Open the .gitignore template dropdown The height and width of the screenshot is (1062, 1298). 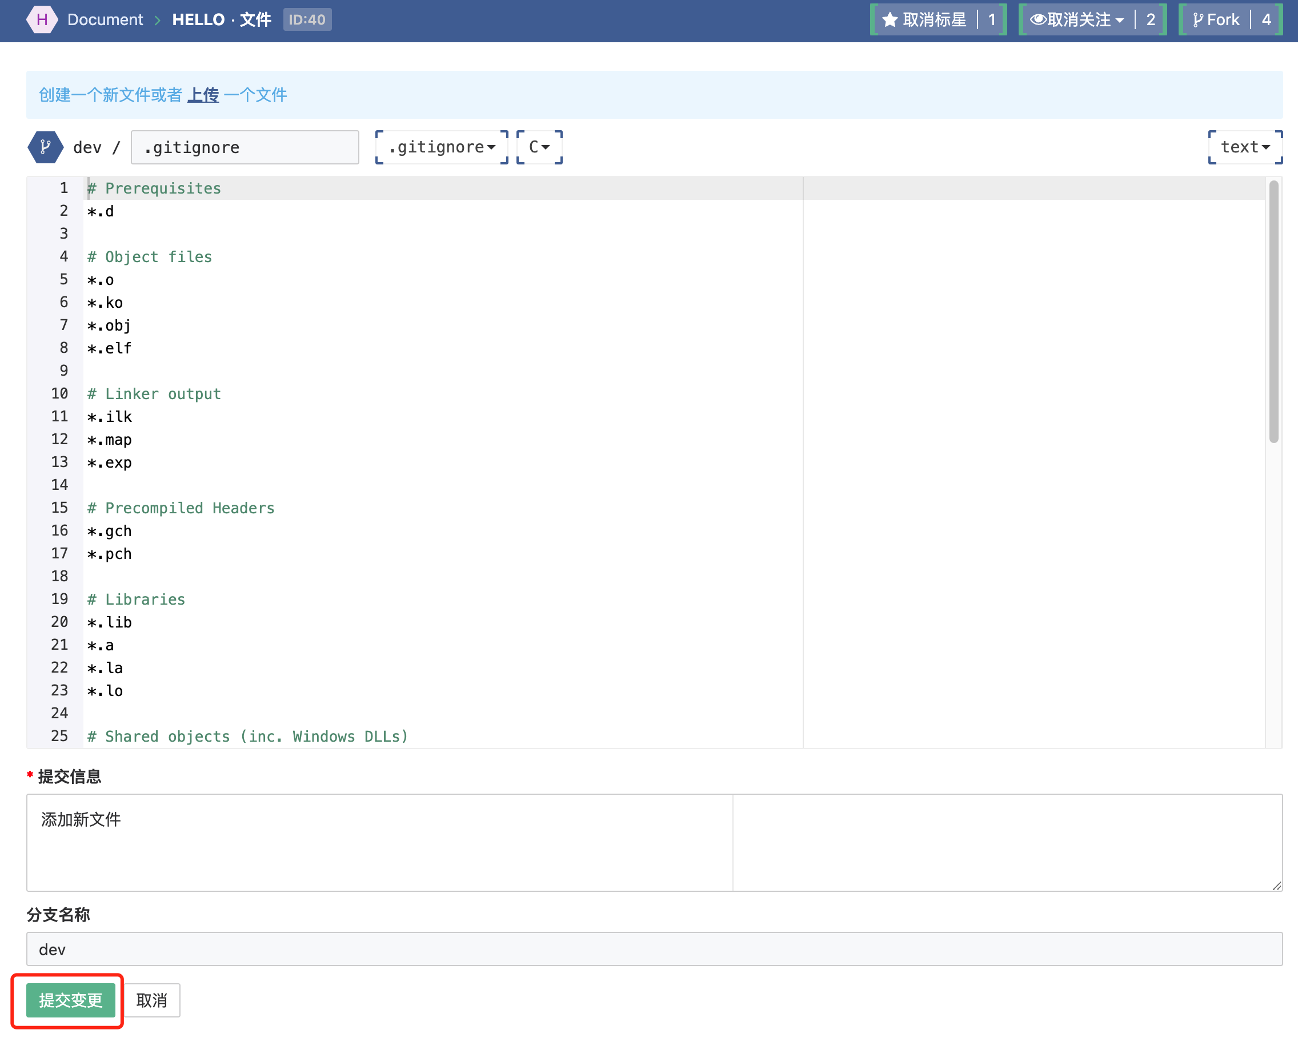(x=441, y=147)
